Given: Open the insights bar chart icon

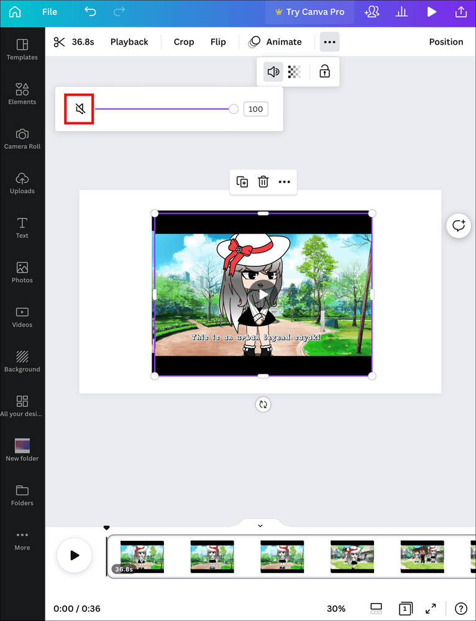Looking at the screenshot, I should [402, 12].
